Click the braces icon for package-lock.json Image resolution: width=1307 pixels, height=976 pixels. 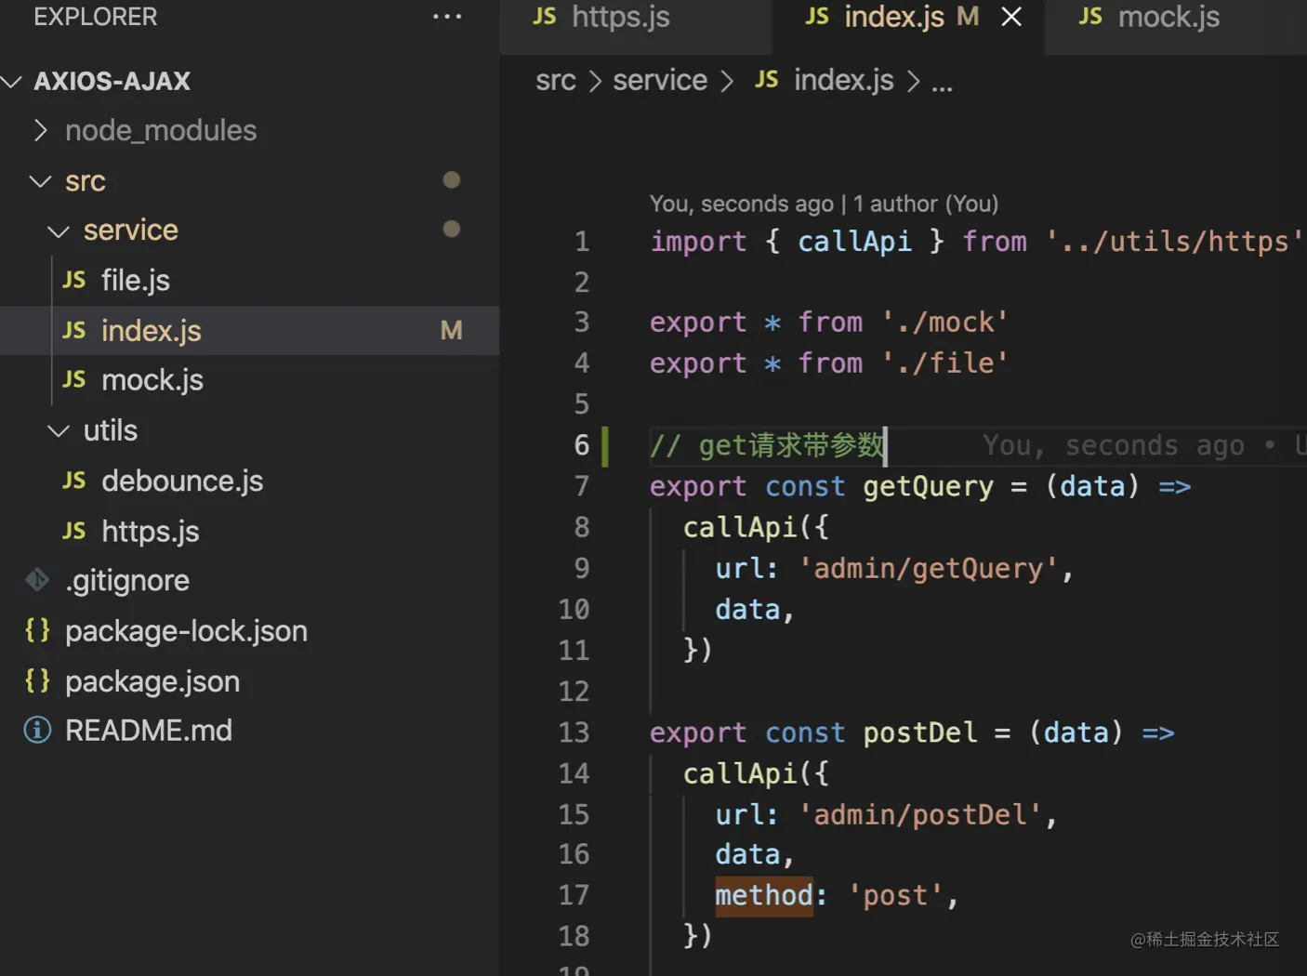pyautogui.click(x=37, y=630)
